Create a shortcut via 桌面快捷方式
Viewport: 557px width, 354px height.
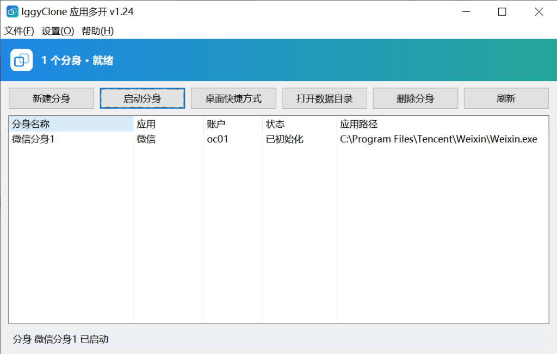tap(233, 98)
